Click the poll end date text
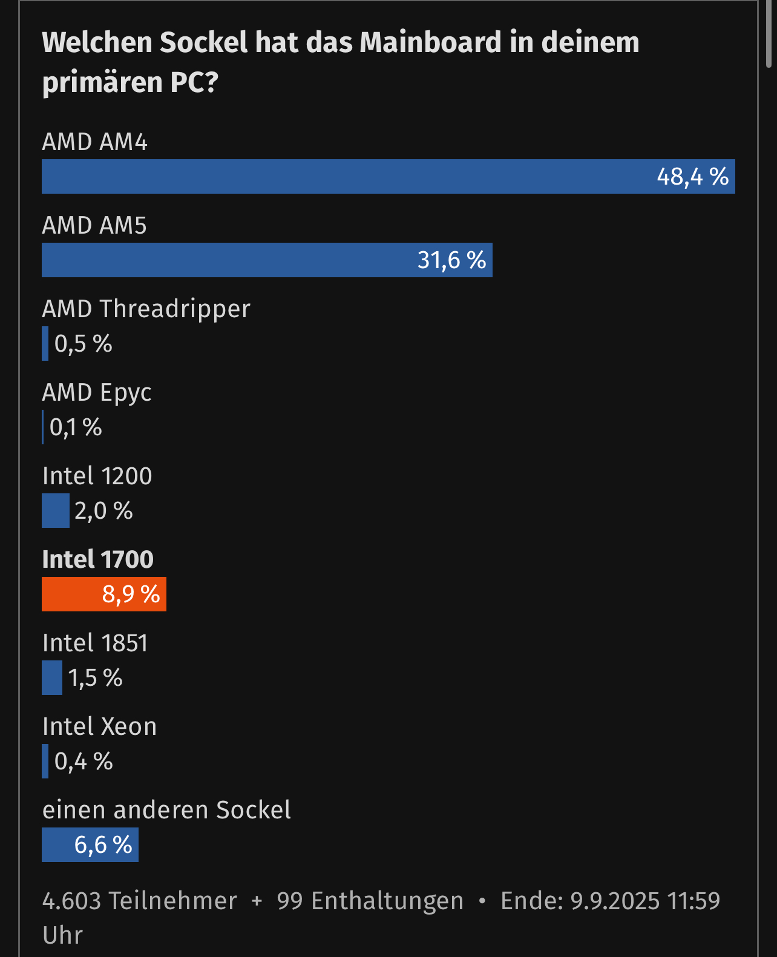Viewport: 777px width, 957px height. click(610, 901)
